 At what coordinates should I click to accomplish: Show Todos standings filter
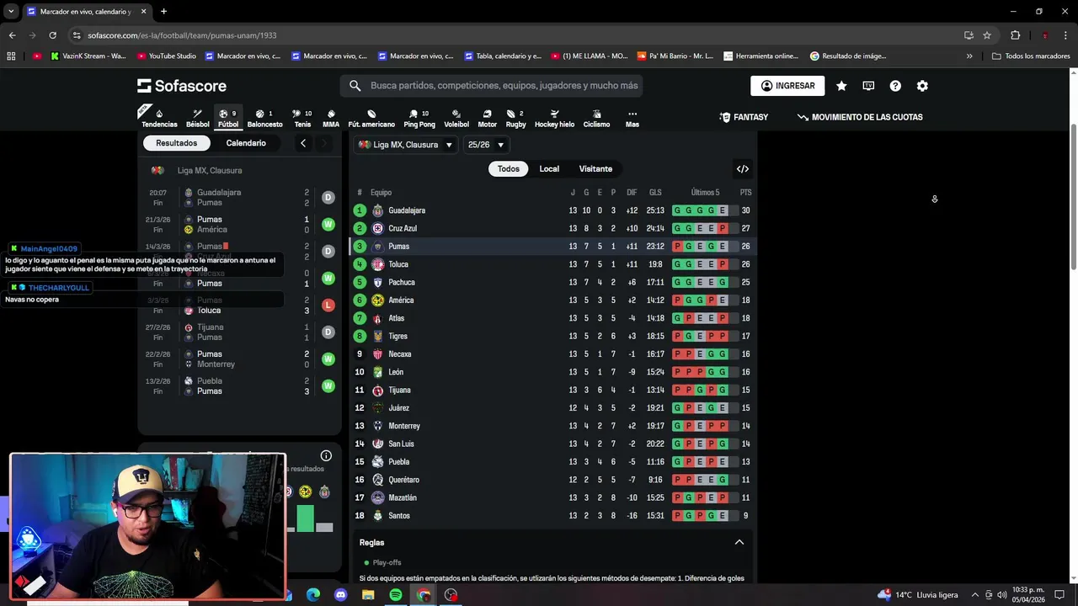tap(509, 169)
